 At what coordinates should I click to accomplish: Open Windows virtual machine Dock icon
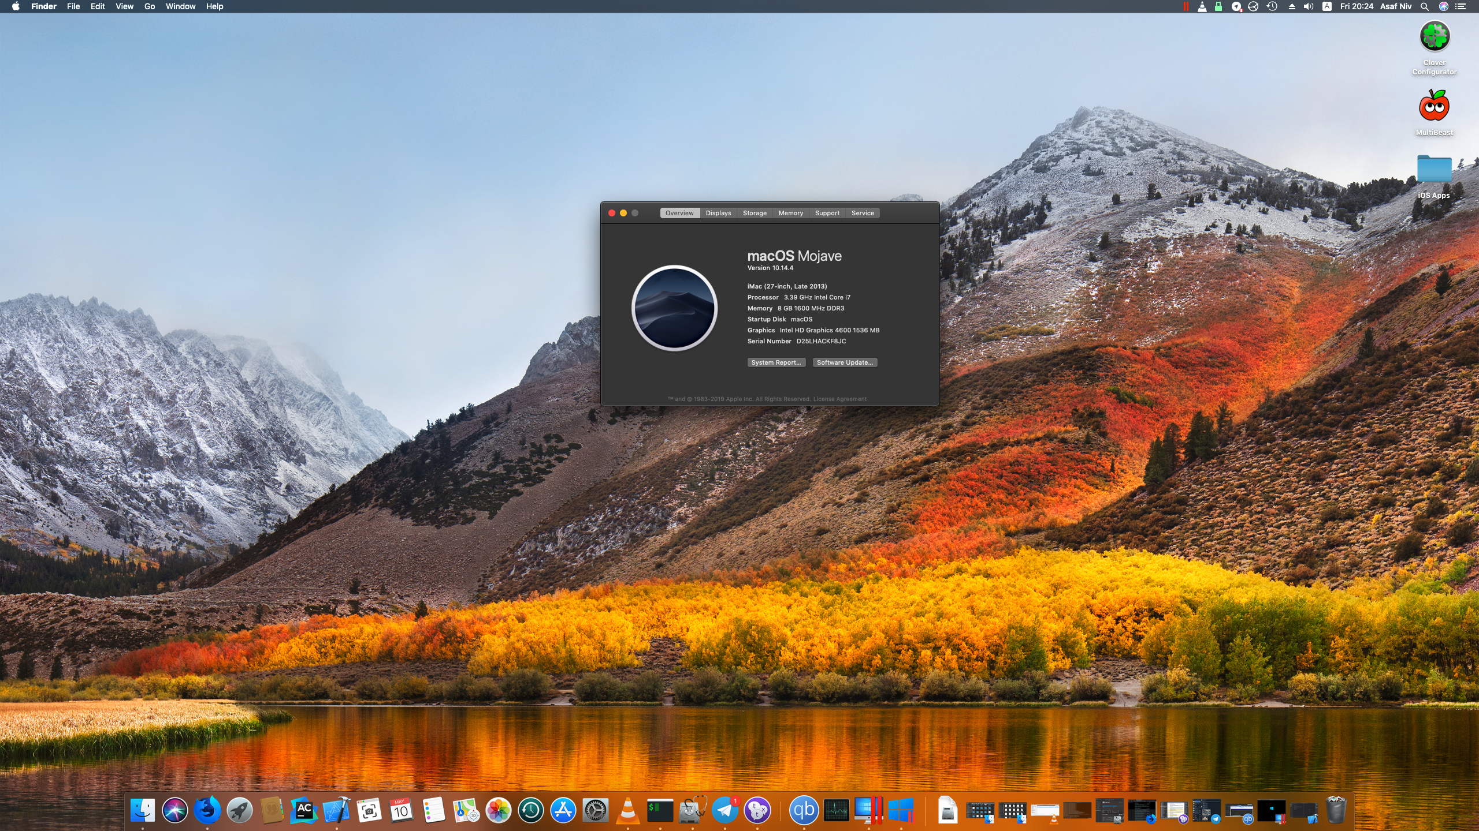click(x=901, y=811)
